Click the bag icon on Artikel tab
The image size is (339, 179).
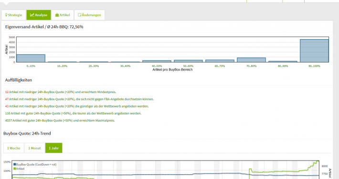(x=57, y=15)
